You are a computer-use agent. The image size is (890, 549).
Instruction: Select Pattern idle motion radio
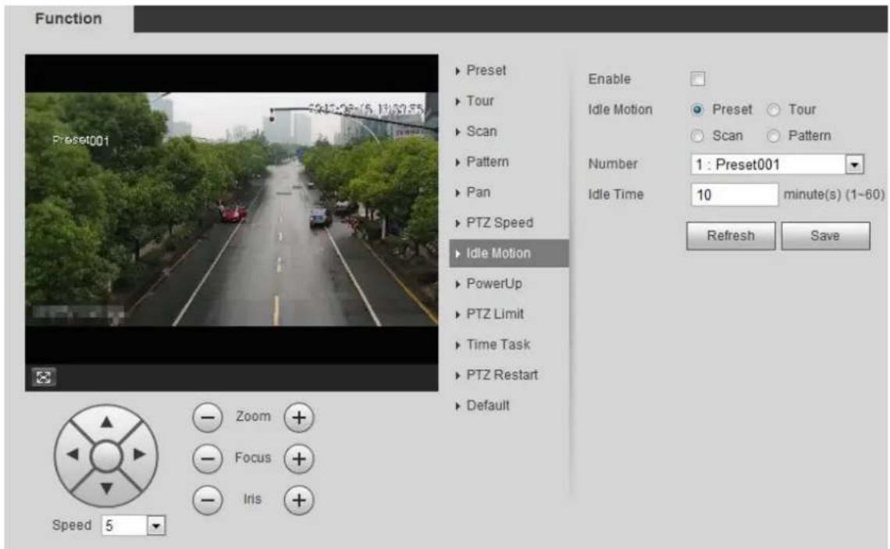click(773, 136)
